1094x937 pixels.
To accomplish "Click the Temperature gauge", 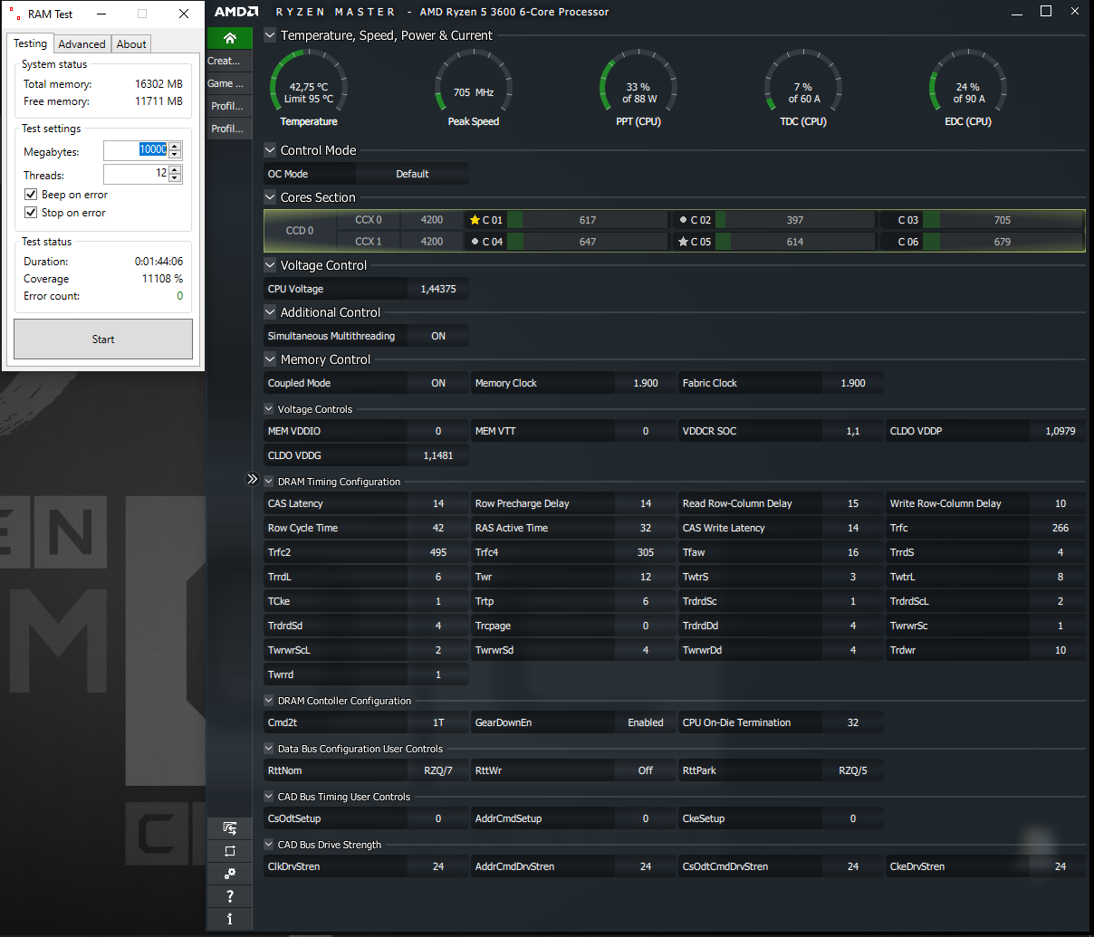I will [x=309, y=87].
